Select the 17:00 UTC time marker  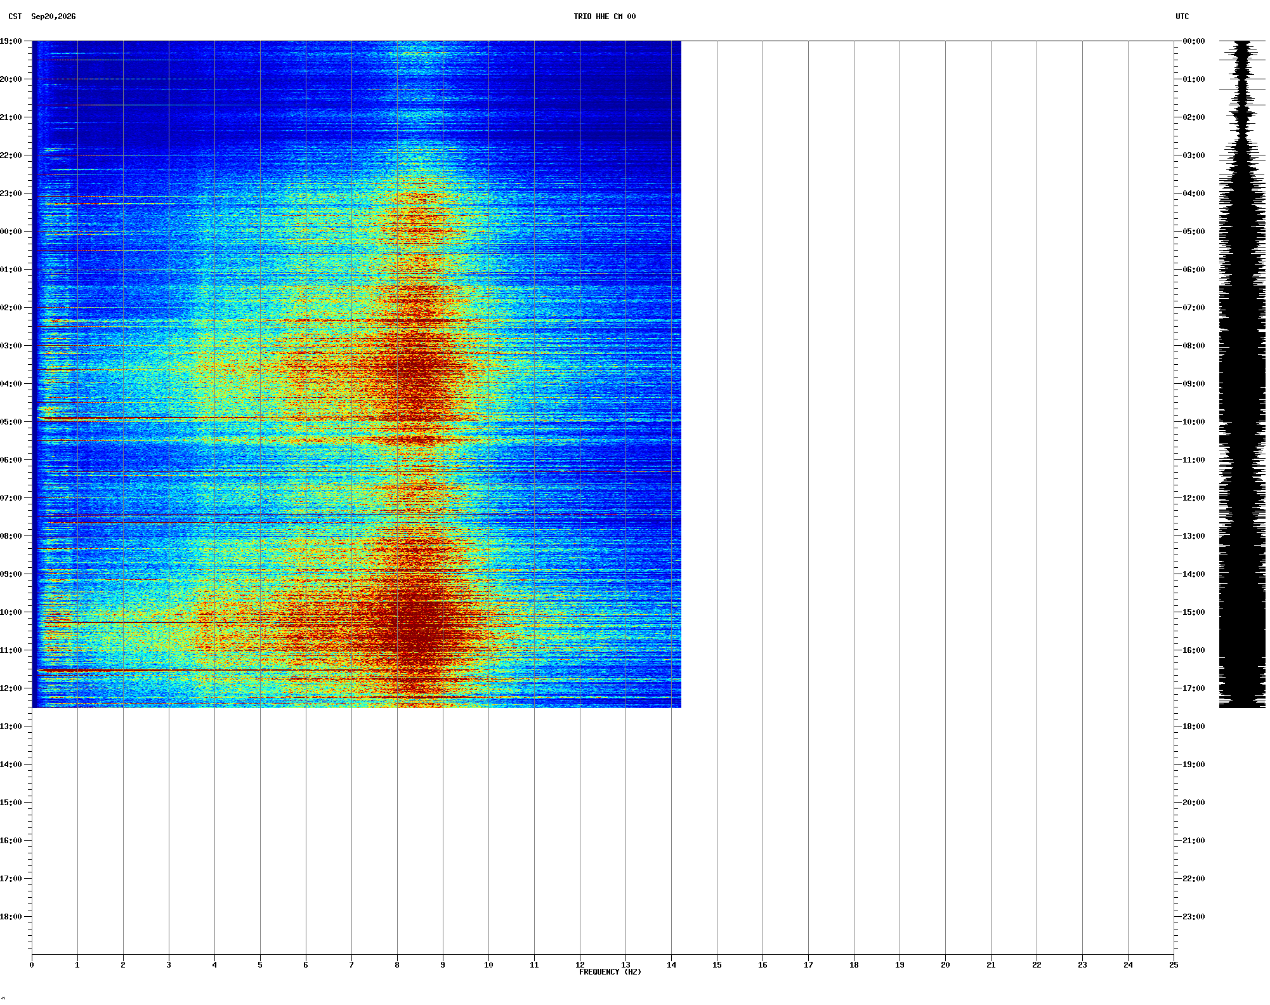pos(1193,688)
